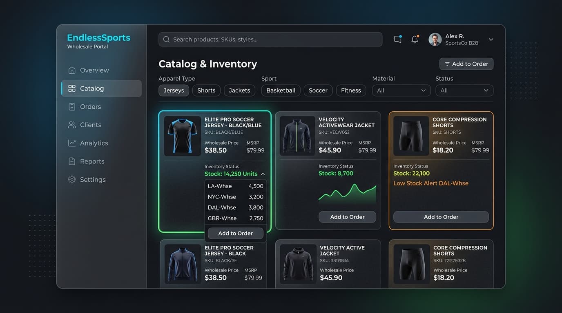Screen dimensions: 562x313
Task: Click the Catalog grid icon in sidebar
Action: 72,88
